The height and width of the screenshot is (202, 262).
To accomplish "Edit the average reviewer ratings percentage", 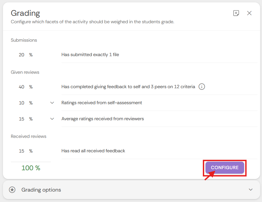I will (x=22, y=119).
